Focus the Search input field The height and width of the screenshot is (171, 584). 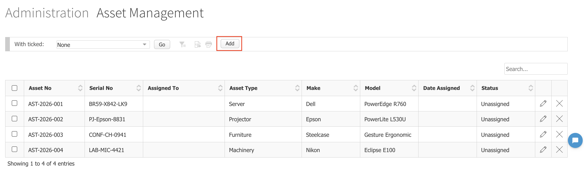[x=536, y=69]
